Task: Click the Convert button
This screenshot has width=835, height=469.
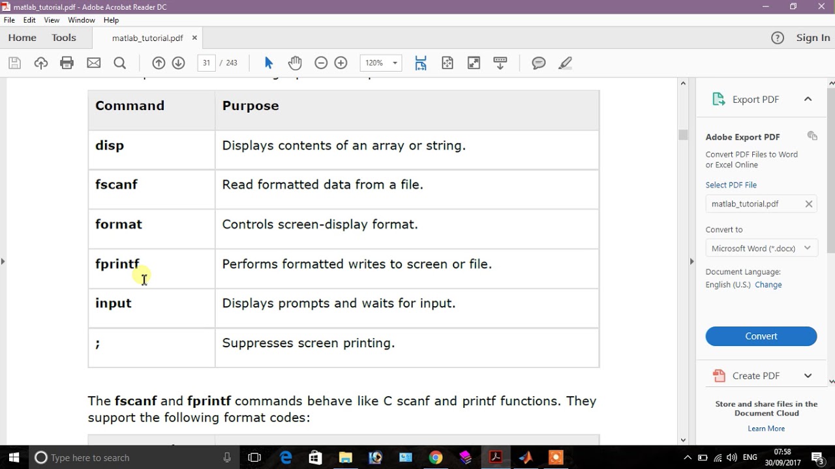Action: 761,336
